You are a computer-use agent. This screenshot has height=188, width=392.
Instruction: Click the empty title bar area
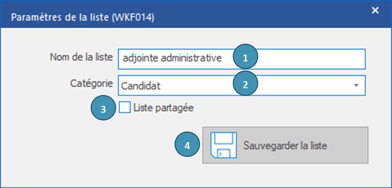[260, 17]
